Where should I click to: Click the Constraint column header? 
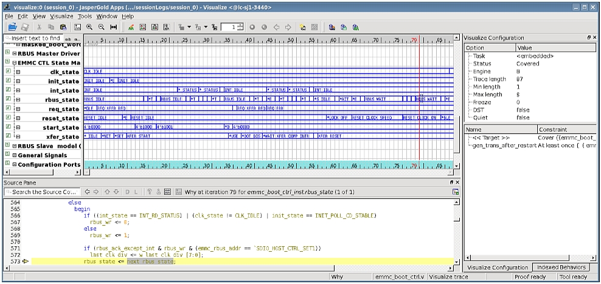pos(554,130)
